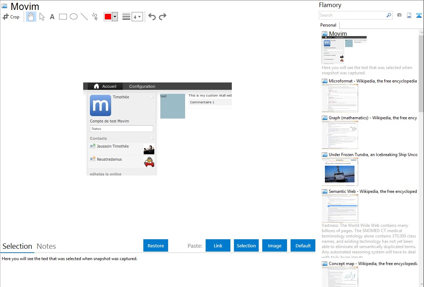Select "Under Frozen Tundra, an Icebreaking Ship" title
The height and width of the screenshot is (287, 424).
tap(373, 155)
